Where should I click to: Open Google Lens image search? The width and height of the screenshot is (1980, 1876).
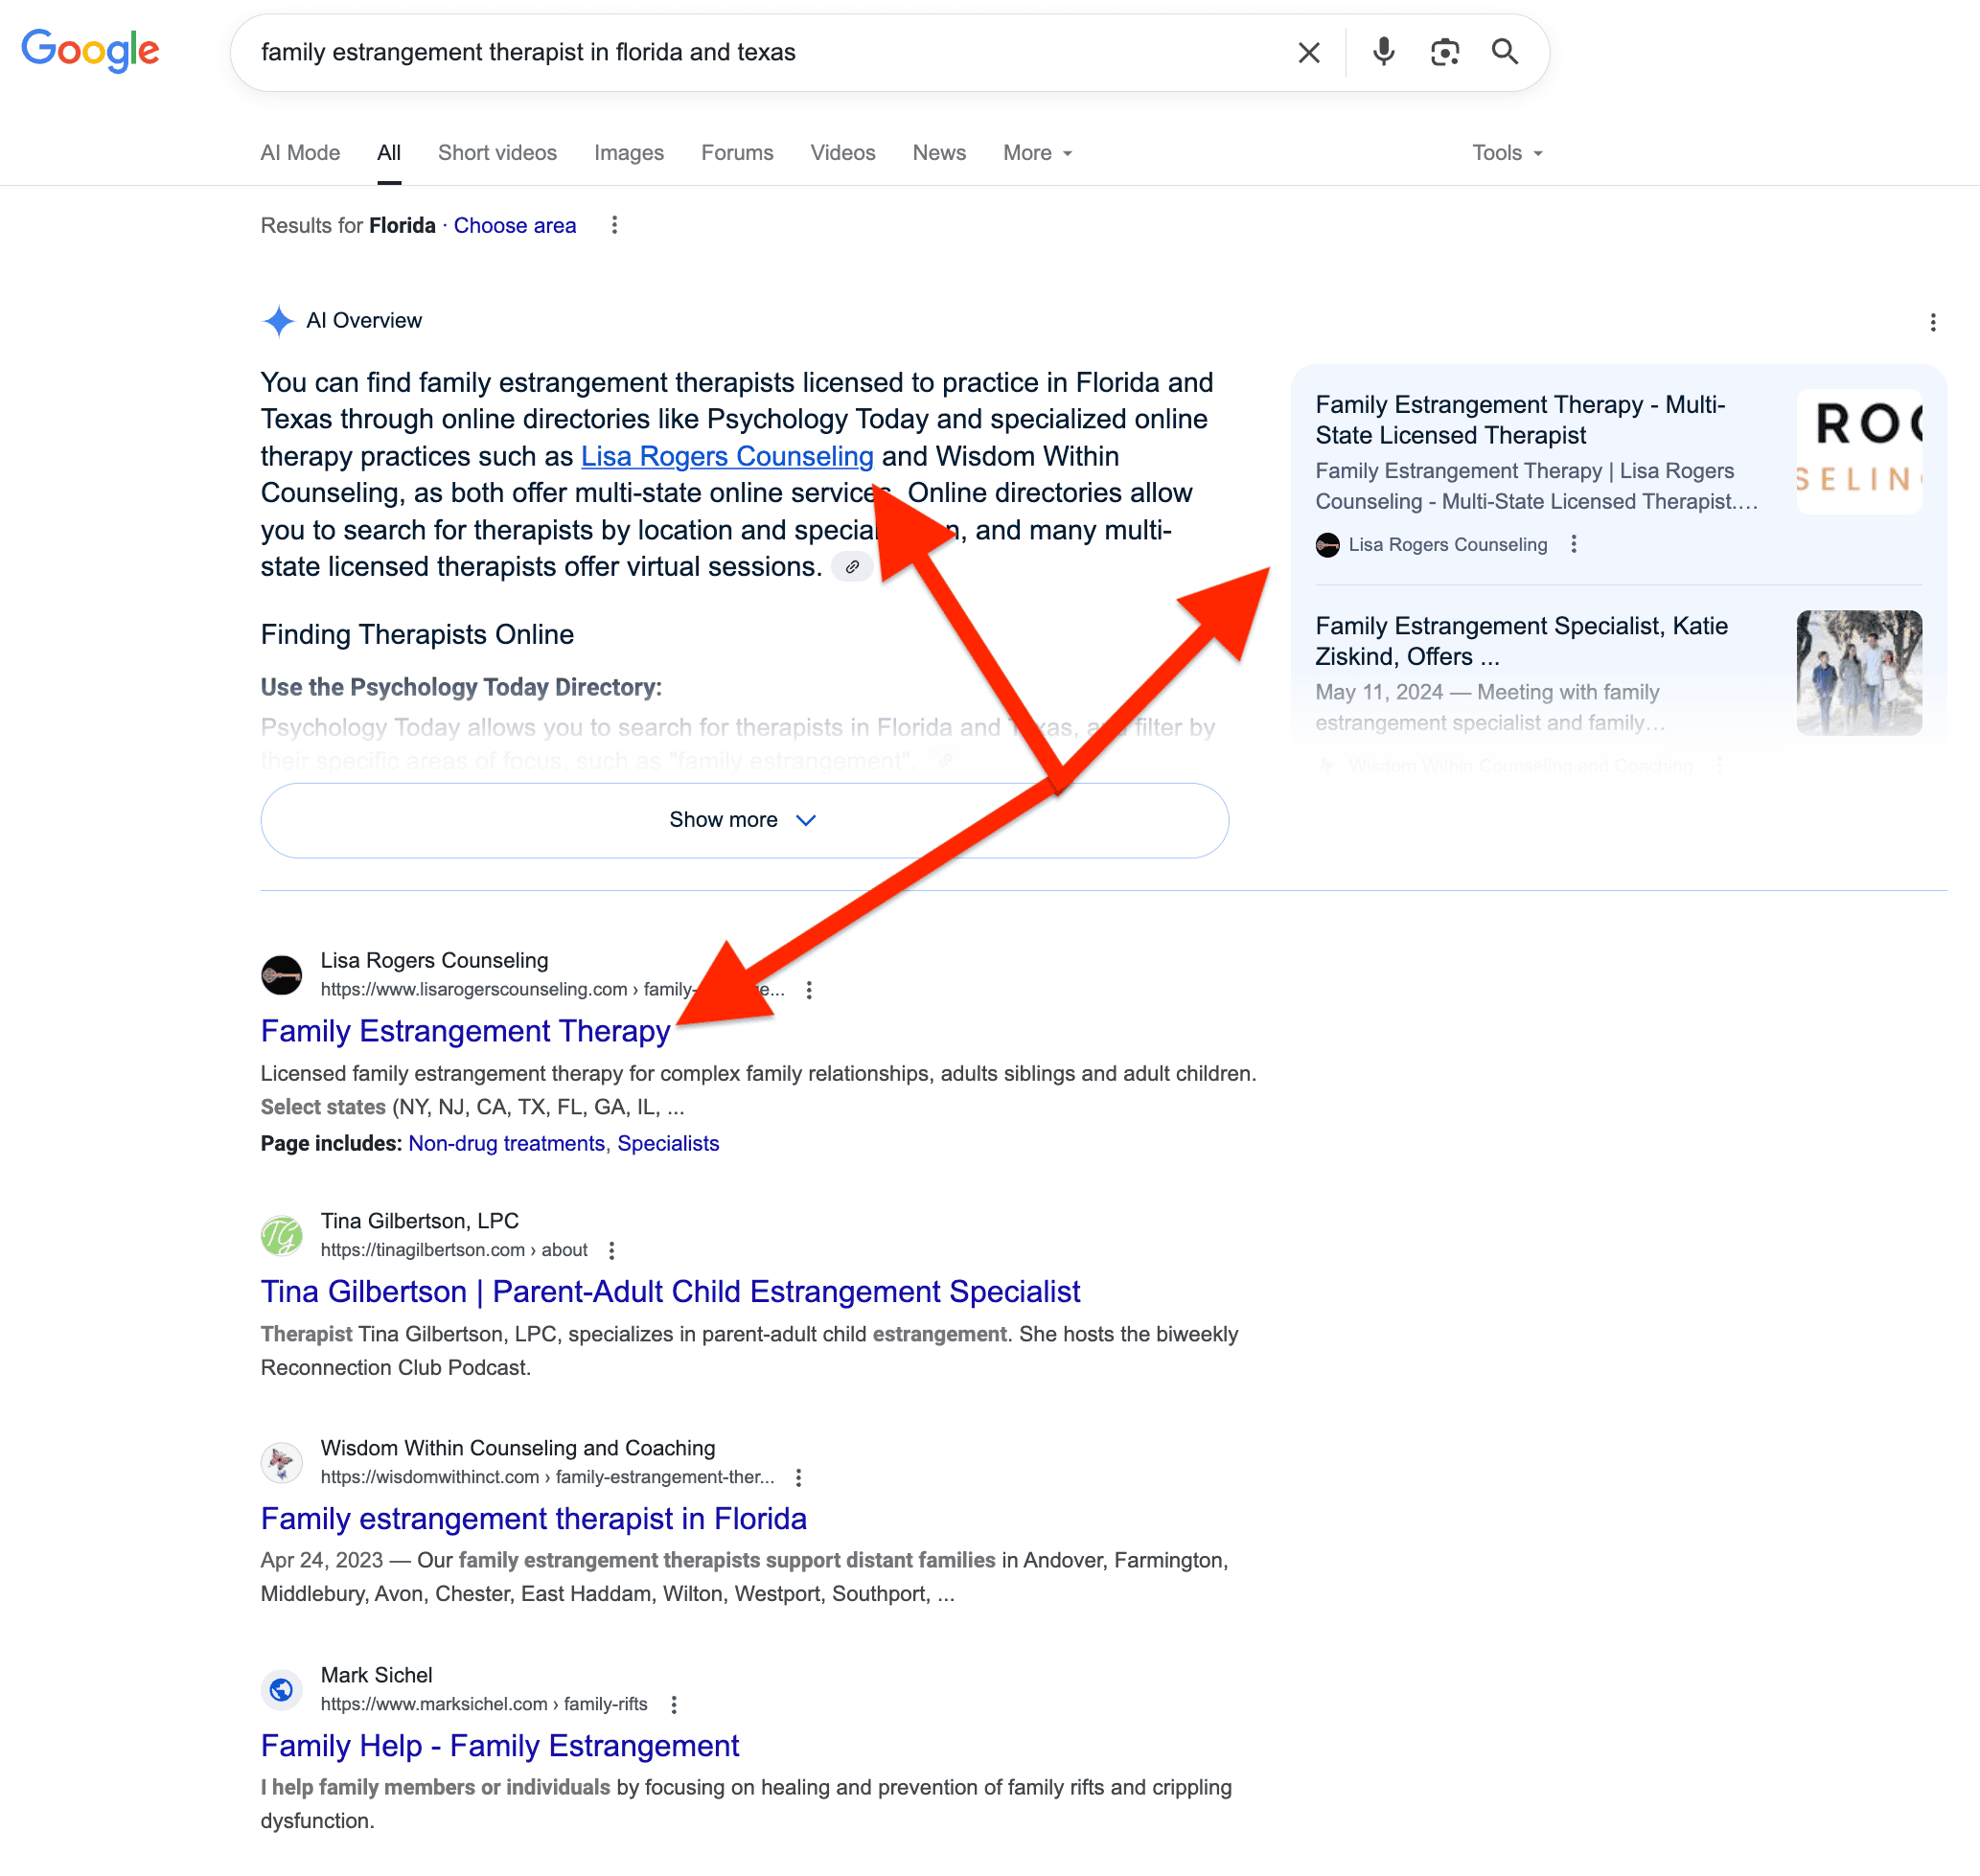click(1444, 52)
